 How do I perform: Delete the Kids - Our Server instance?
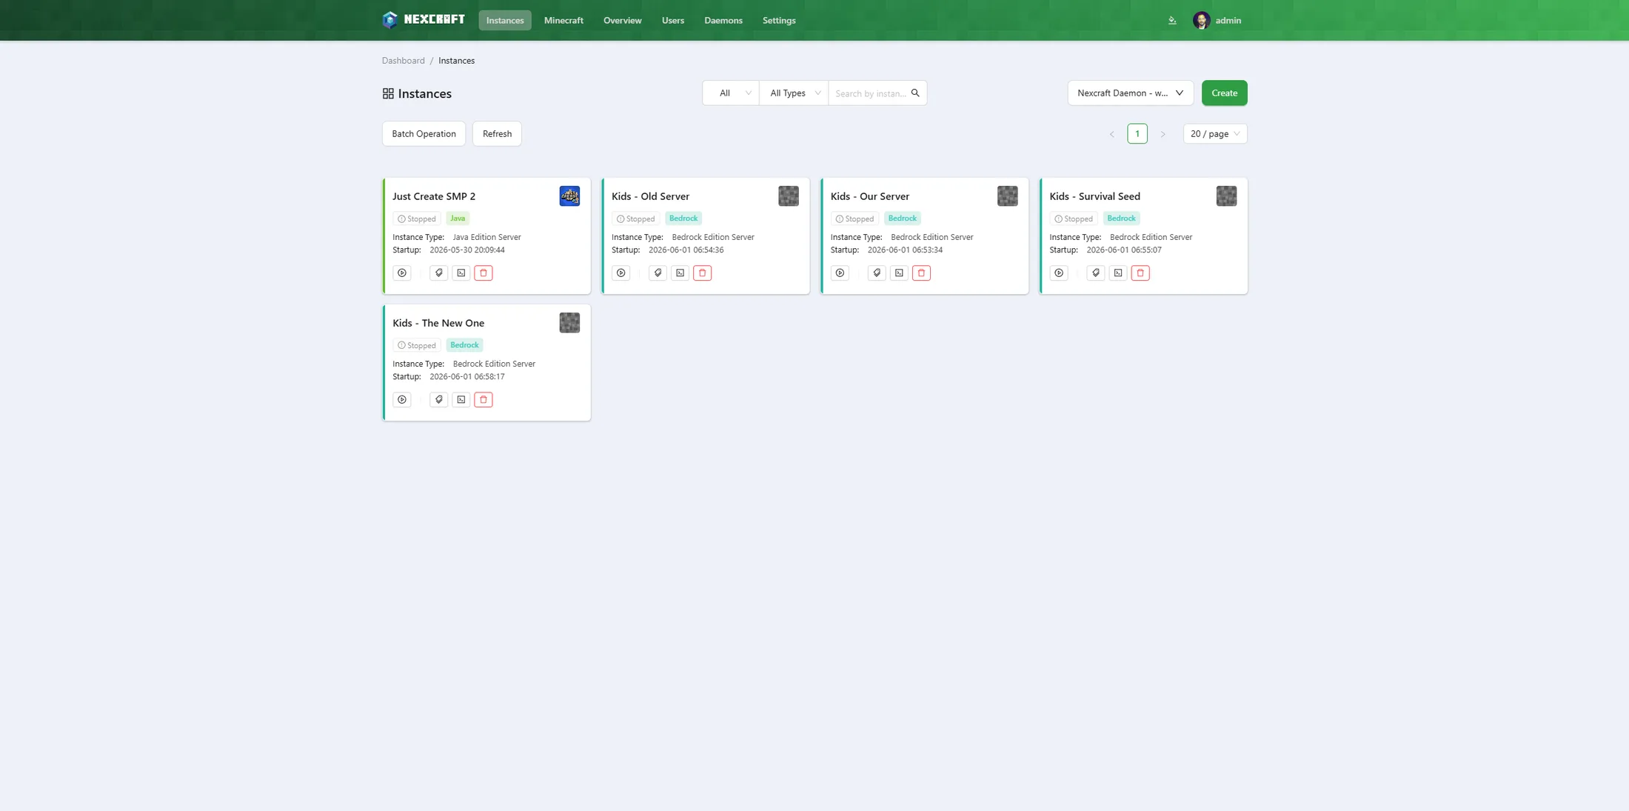(922, 273)
